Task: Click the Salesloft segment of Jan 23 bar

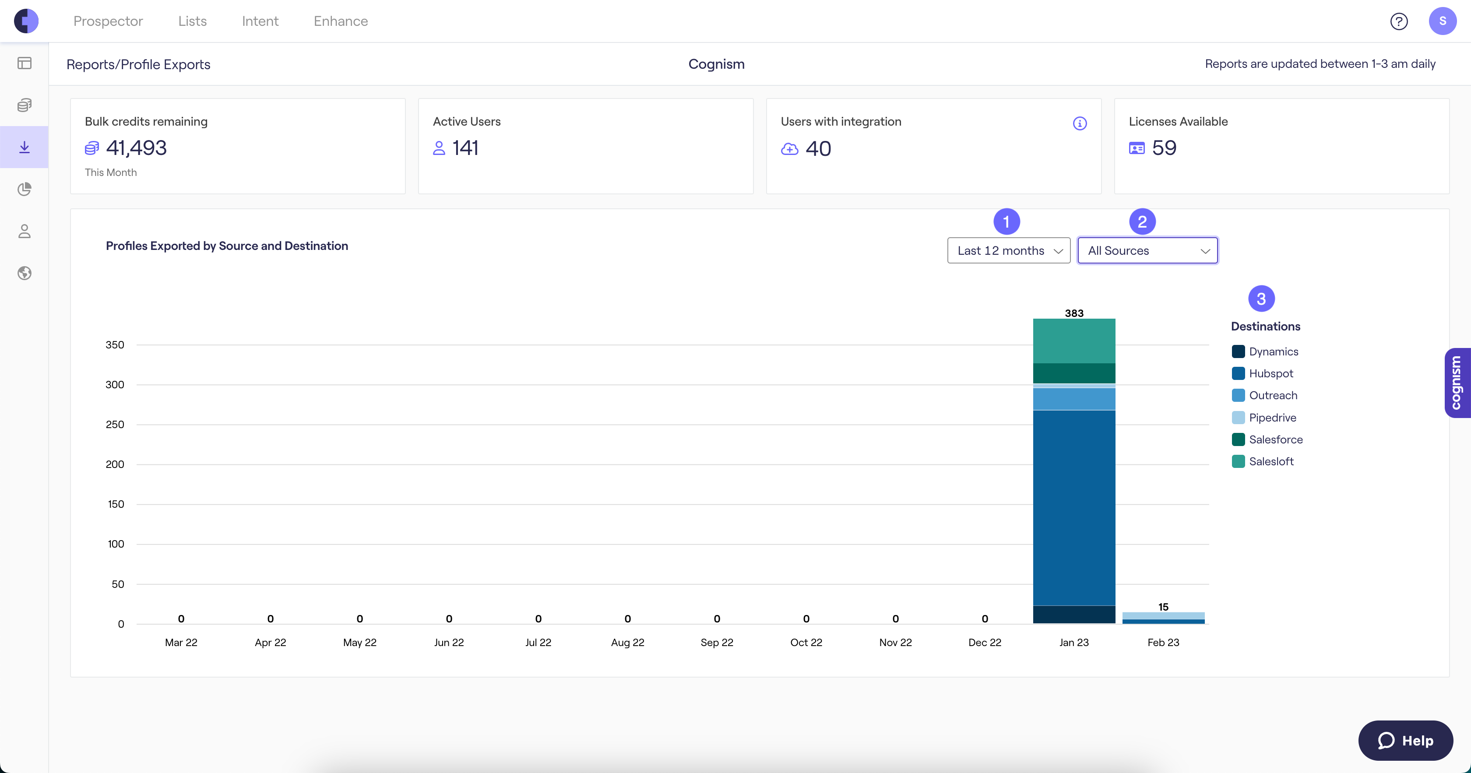Action: (1073, 341)
